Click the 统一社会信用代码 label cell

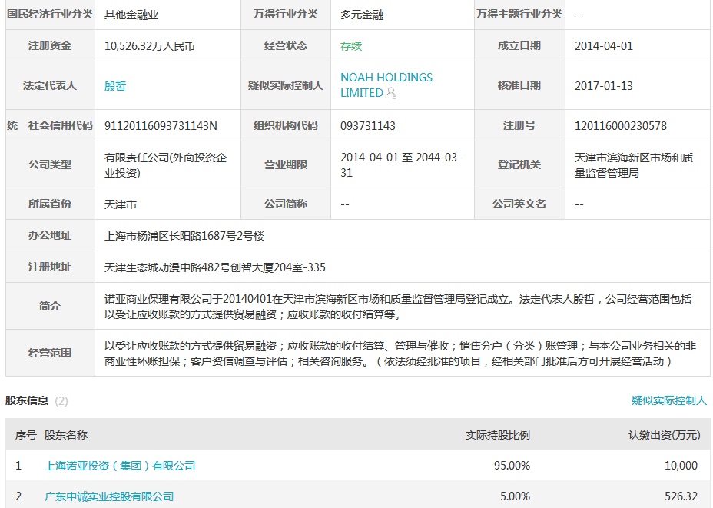pyautogui.click(x=50, y=125)
